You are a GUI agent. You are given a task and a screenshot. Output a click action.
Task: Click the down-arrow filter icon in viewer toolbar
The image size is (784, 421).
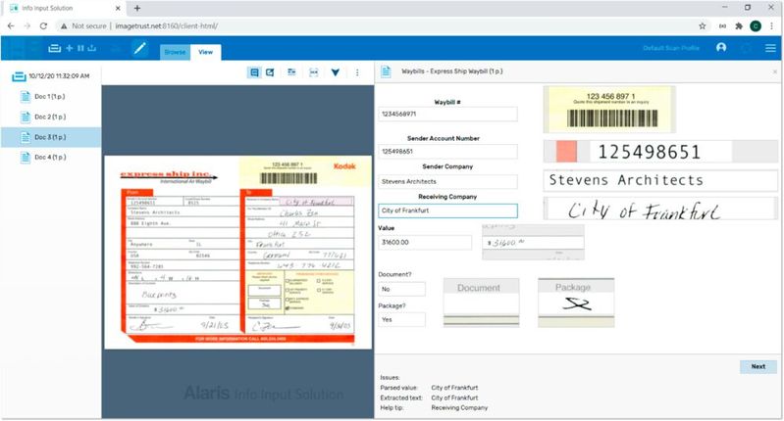pyautogui.click(x=335, y=72)
